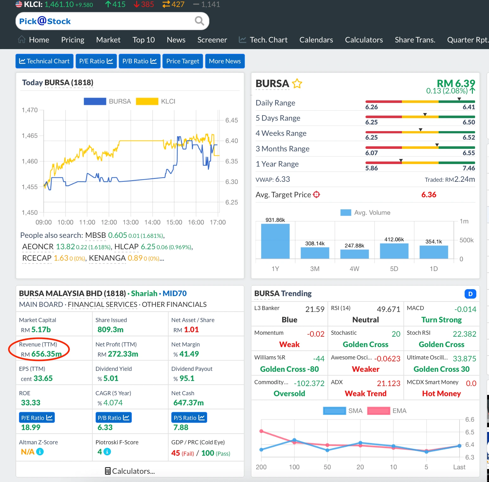Click the search magnifier icon
The height and width of the screenshot is (482, 489).
(199, 21)
